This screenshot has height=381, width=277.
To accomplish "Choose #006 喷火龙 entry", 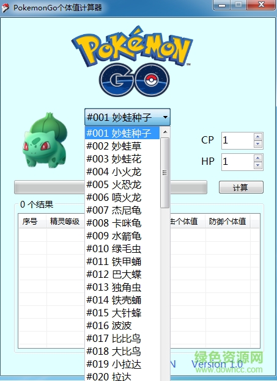I will pos(122,197).
